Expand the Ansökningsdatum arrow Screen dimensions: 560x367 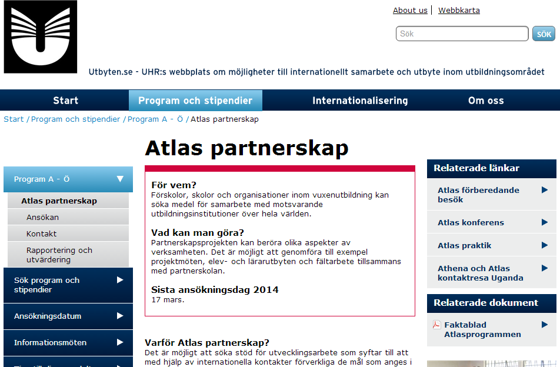click(x=120, y=316)
